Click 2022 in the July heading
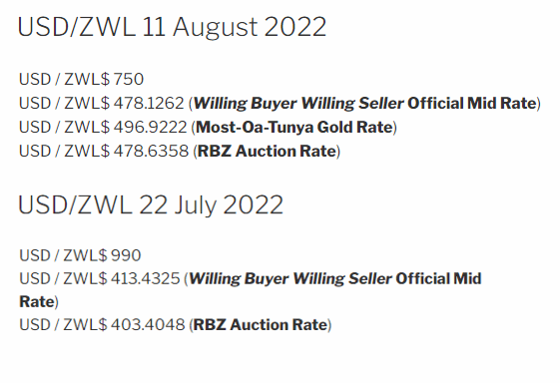 tap(254, 205)
